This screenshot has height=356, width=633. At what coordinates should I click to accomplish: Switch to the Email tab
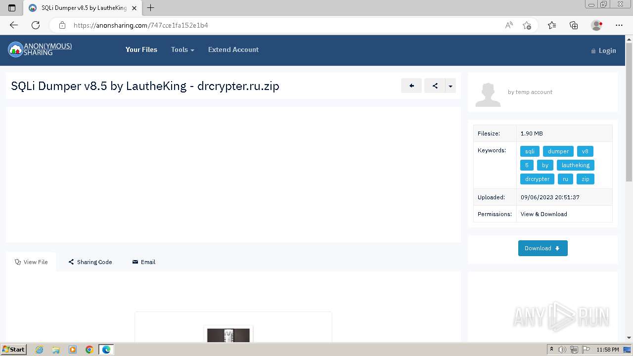[x=144, y=262]
